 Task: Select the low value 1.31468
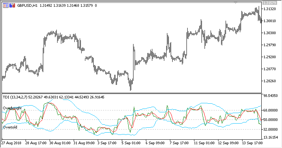tap(73, 6)
